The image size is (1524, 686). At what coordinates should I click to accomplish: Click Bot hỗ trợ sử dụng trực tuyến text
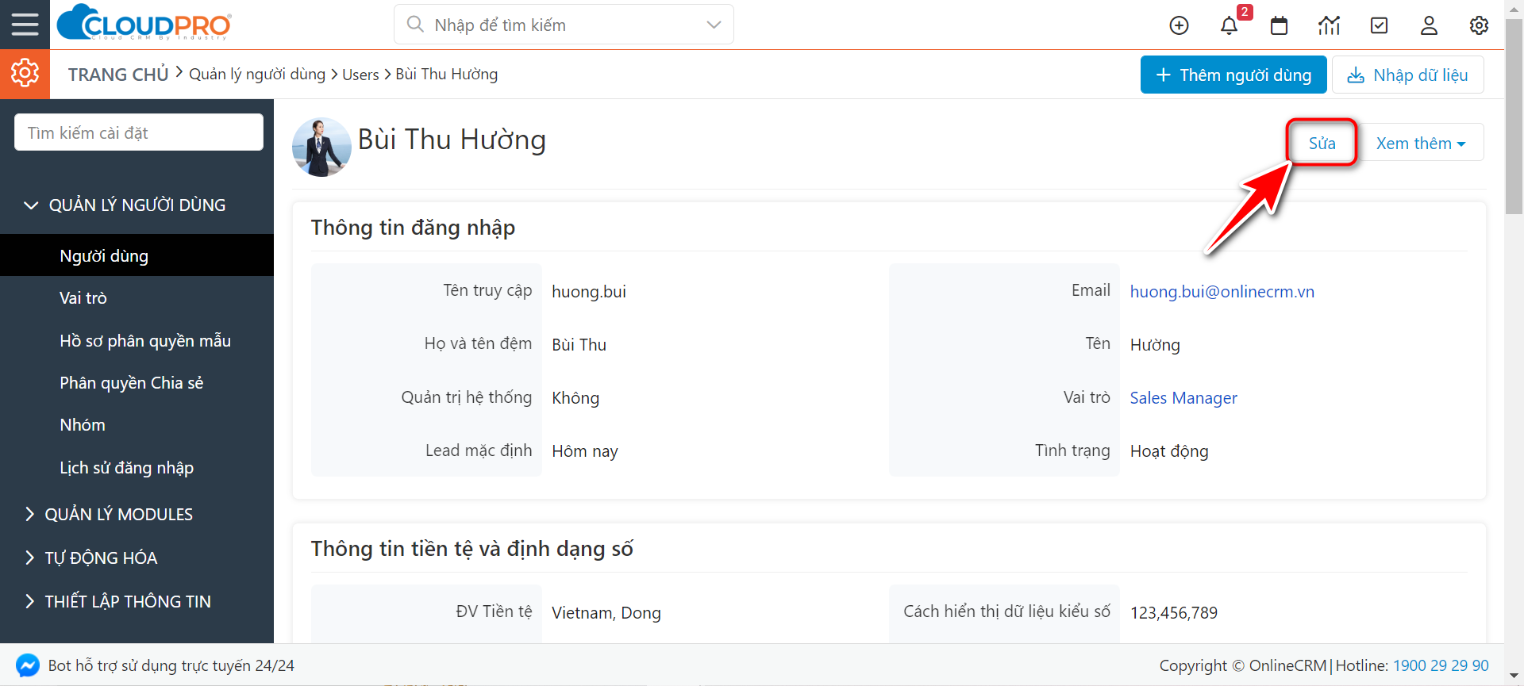171,665
